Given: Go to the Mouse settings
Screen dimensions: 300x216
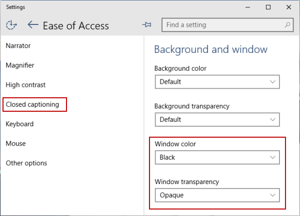Looking at the screenshot, I should pos(15,144).
